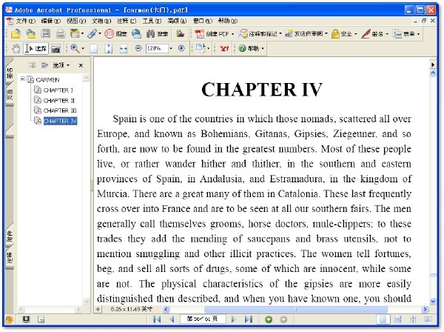The height and width of the screenshot is (332, 444).
Task: Select the CARMEN root bookmark
Action: (x=47, y=80)
